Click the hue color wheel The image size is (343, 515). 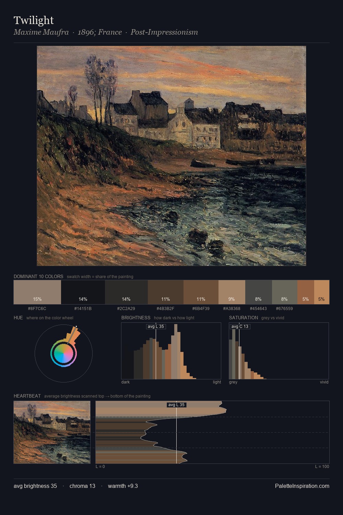pos(64,353)
